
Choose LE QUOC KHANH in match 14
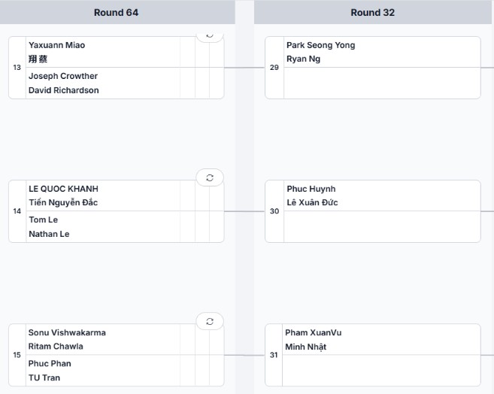click(63, 189)
